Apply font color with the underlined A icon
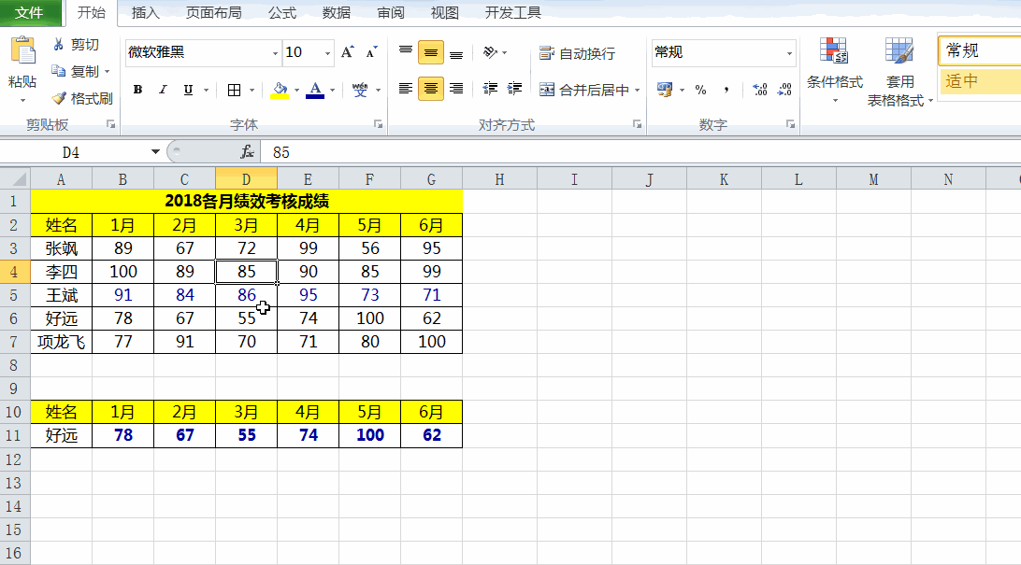The image size is (1021, 565). tap(315, 90)
